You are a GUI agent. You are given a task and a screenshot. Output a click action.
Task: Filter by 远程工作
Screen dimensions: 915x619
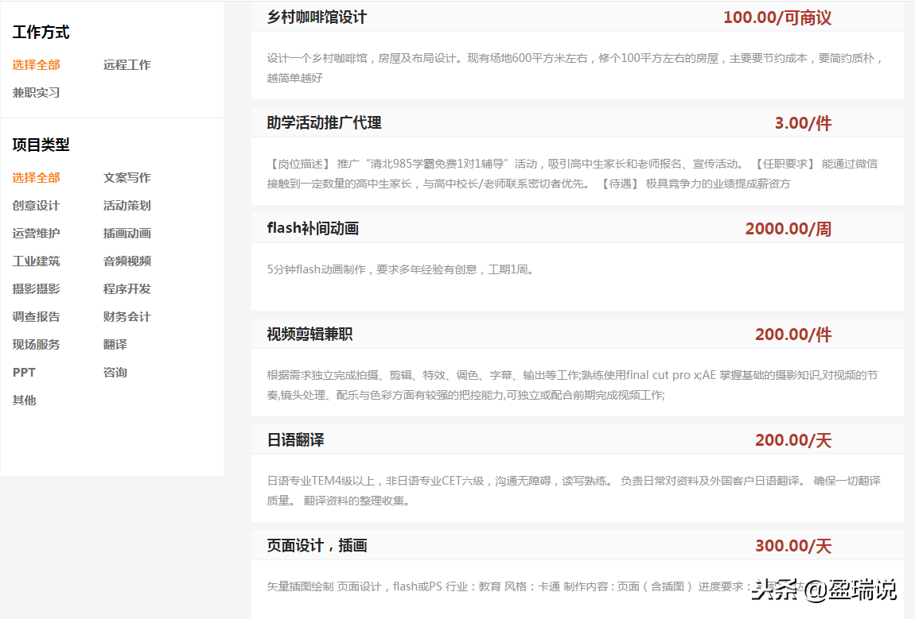(127, 64)
